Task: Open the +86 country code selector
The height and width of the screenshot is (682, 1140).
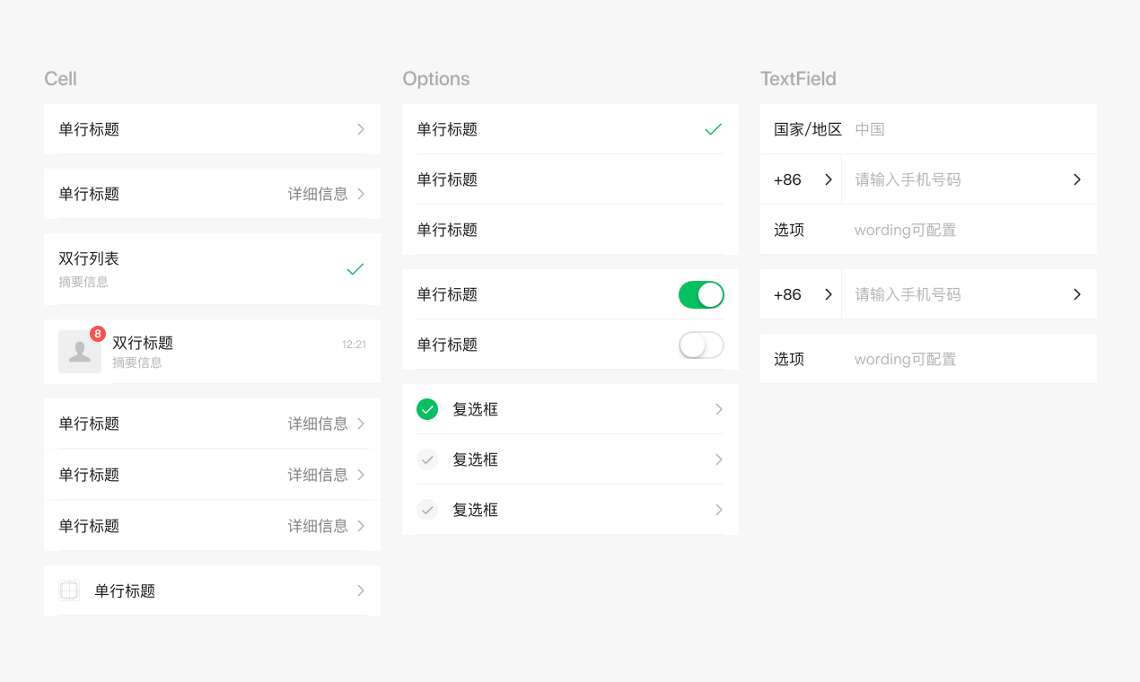Action: [x=801, y=179]
